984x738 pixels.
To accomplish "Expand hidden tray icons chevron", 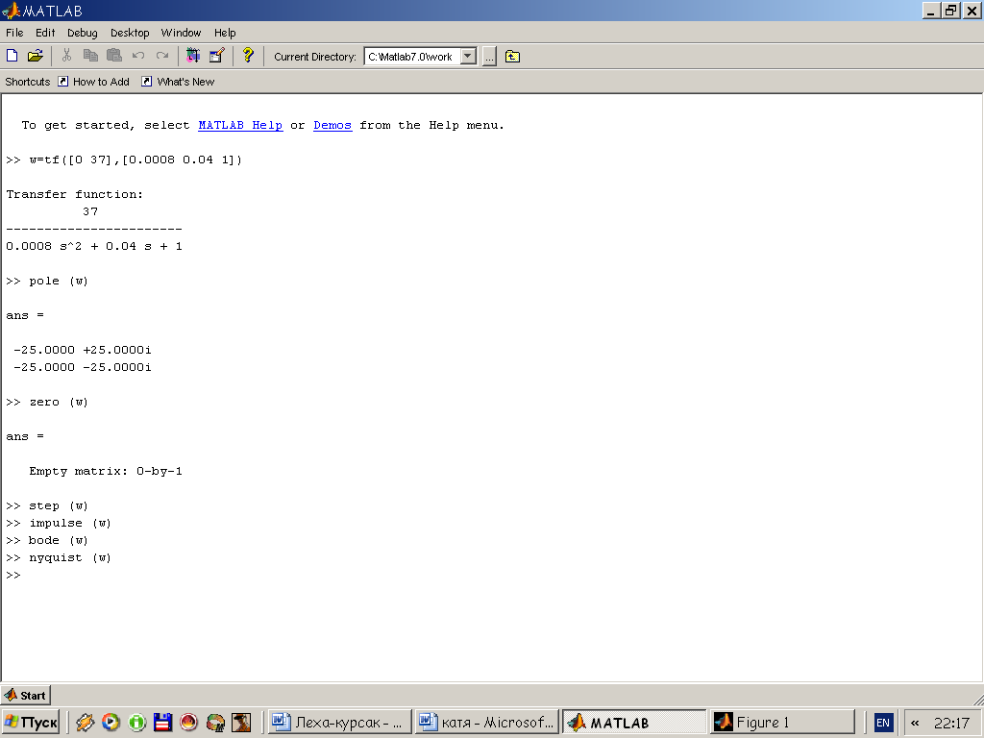I will [x=915, y=723].
